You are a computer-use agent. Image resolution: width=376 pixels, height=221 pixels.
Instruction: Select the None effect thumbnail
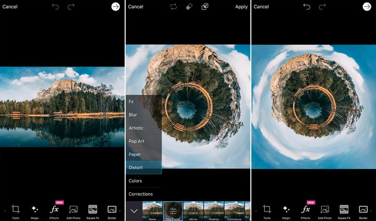click(x=152, y=211)
